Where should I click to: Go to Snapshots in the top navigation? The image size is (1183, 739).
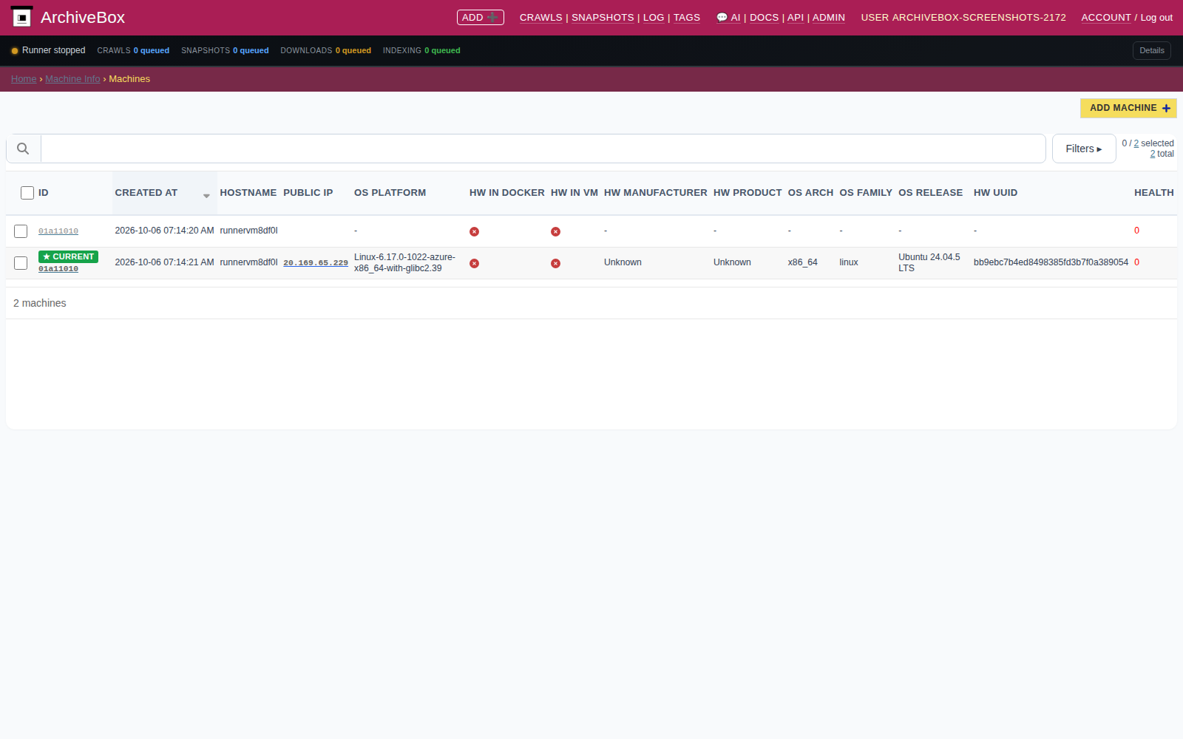603,18
